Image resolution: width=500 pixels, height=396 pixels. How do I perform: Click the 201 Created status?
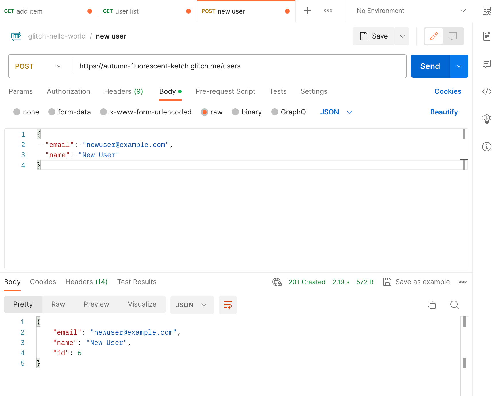coord(307,282)
